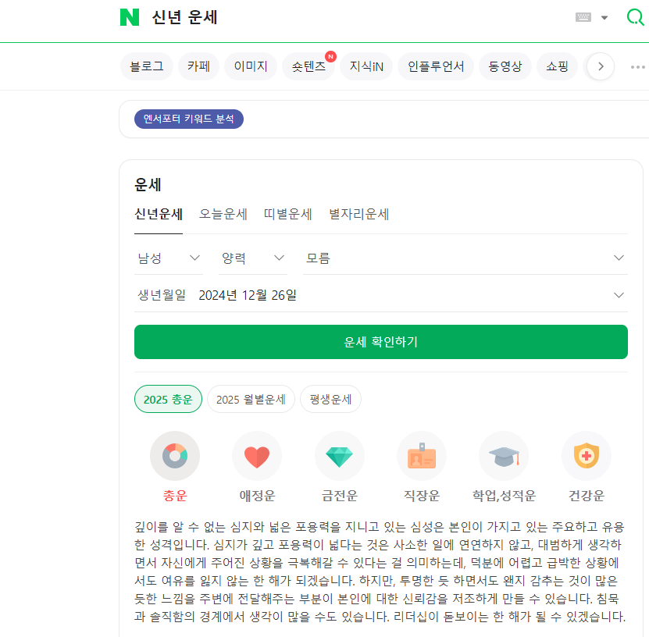The image size is (649, 637).
Task: Open the 이미지 tab
Action: 251,66
